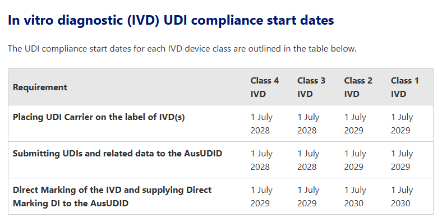This screenshot has width=442, height=222.
Task: Select the Placing UDI Carrier on label row title
Action: point(99,117)
